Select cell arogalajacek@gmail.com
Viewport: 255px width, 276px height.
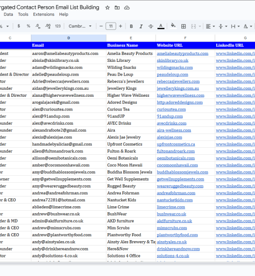tap(69, 103)
